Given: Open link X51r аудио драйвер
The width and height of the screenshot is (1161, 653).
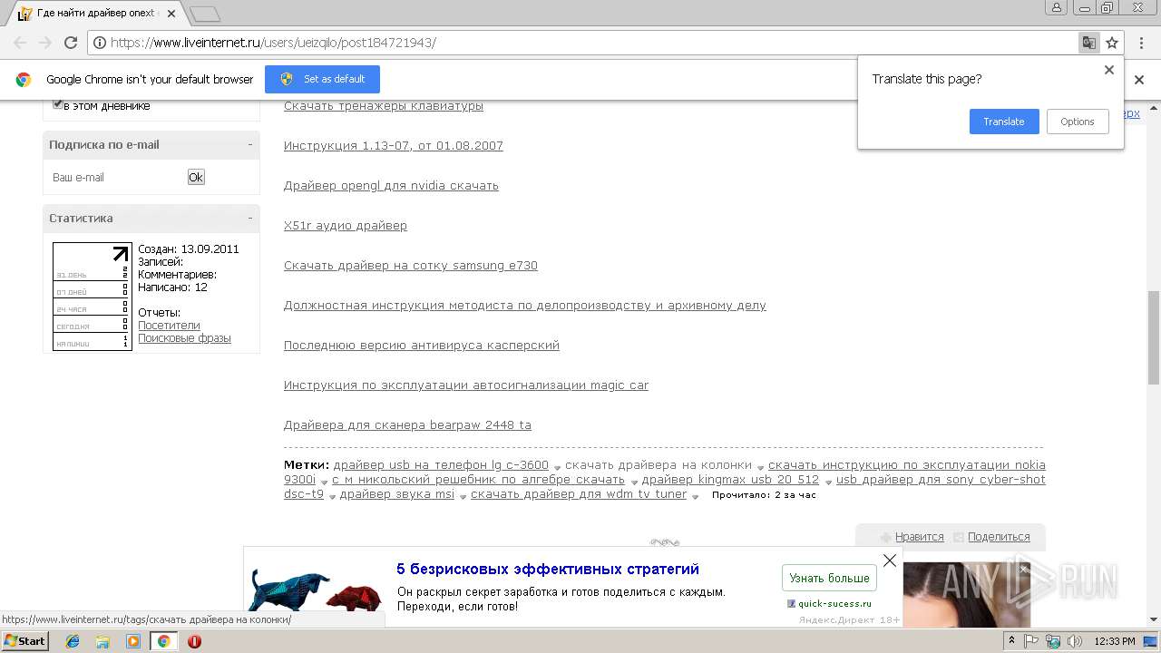Looking at the screenshot, I should coord(346,226).
